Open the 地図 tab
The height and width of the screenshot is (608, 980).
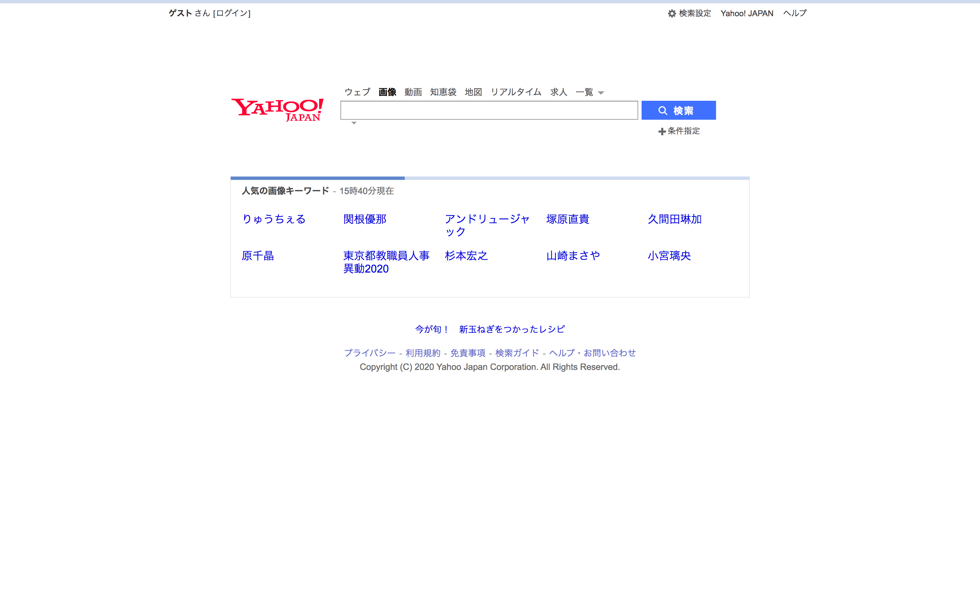click(x=473, y=92)
